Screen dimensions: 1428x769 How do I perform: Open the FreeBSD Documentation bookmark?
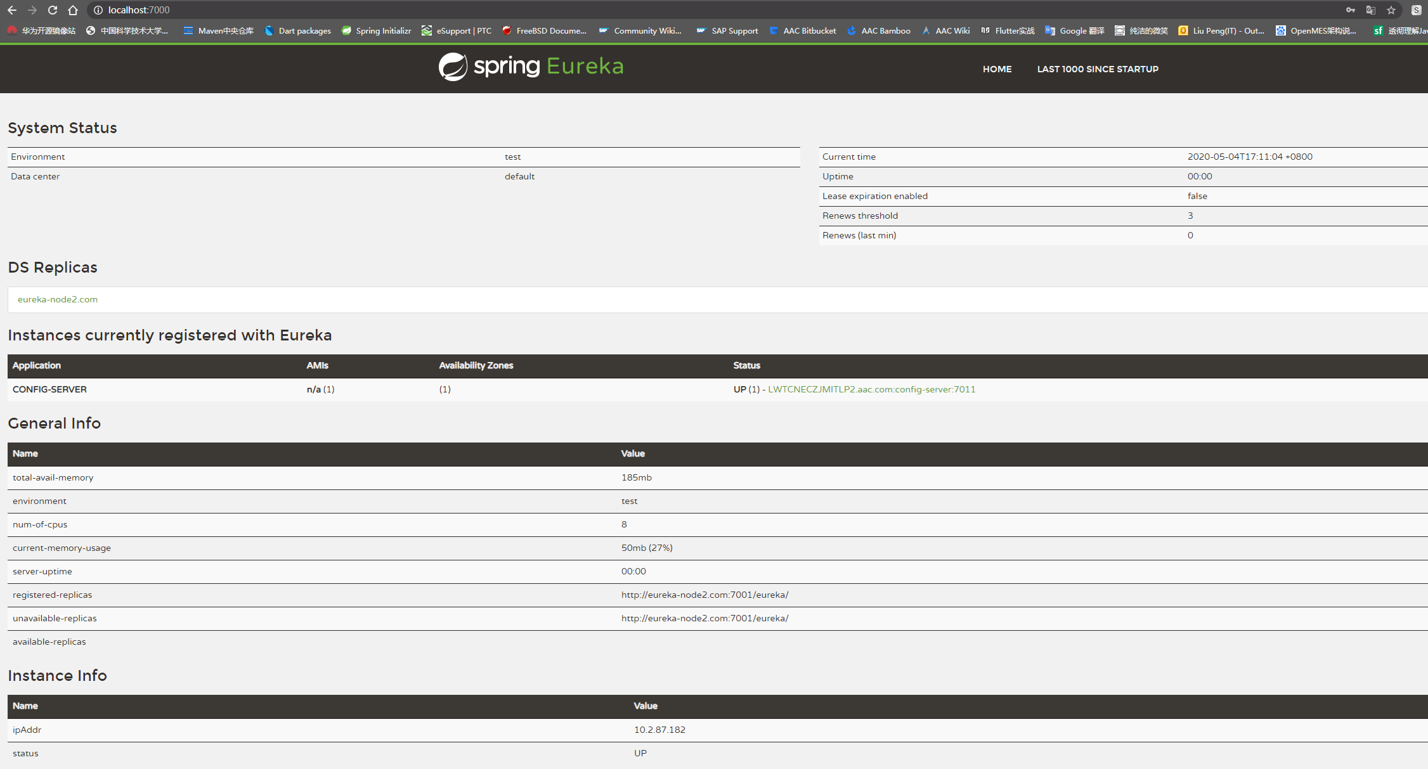tap(544, 30)
